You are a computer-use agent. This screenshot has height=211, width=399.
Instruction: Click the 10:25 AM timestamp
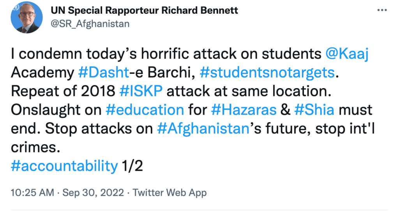point(33,192)
